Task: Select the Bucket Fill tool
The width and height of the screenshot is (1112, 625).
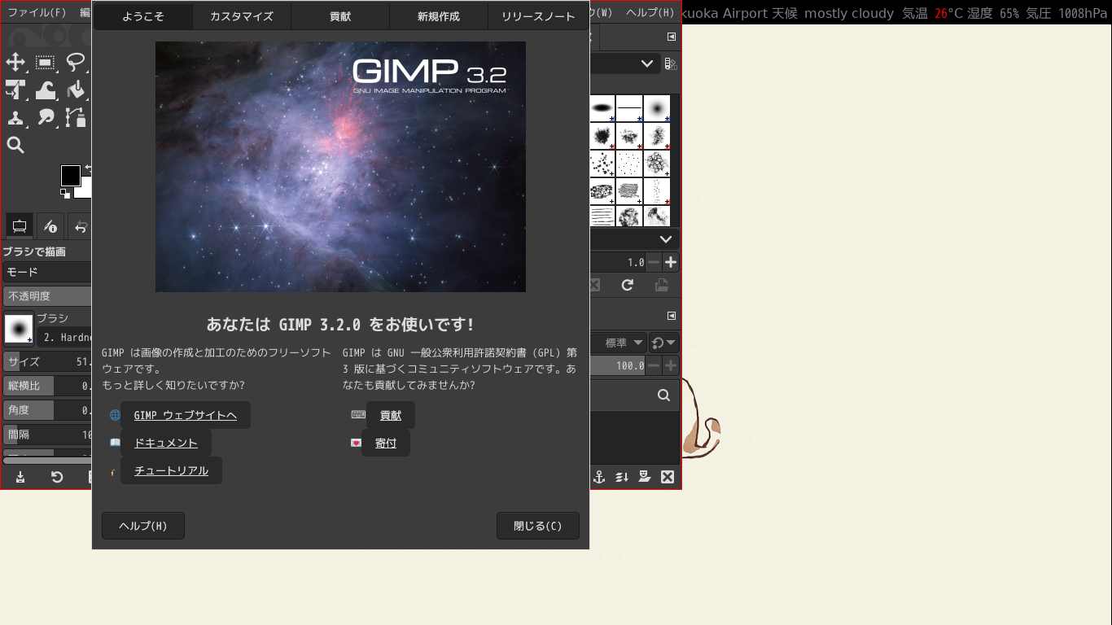Action: click(x=76, y=90)
